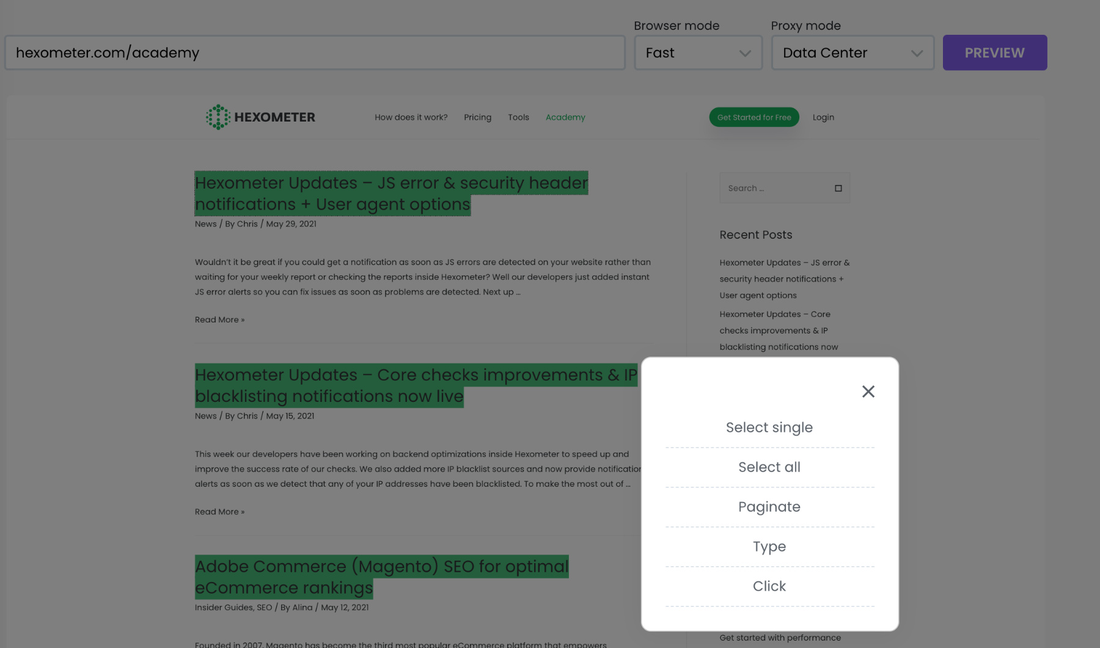
Task: Choose Select all option
Action: tap(769, 467)
